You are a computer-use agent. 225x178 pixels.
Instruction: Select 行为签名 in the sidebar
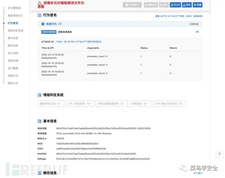(x=13, y=23)
